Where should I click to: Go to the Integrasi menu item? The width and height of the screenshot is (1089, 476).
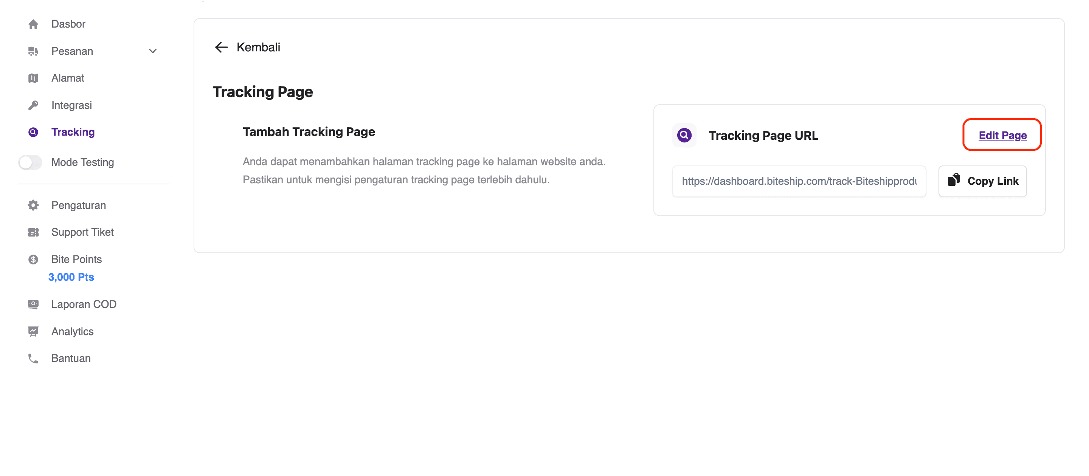71,105
